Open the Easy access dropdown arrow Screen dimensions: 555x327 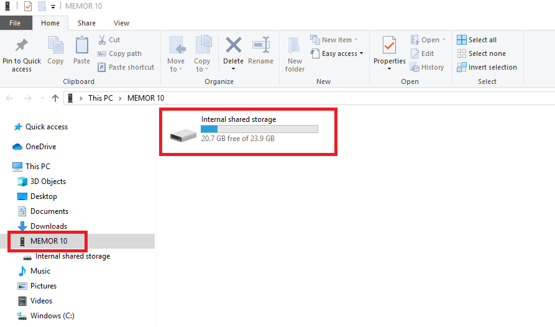[x=361, y=53]
